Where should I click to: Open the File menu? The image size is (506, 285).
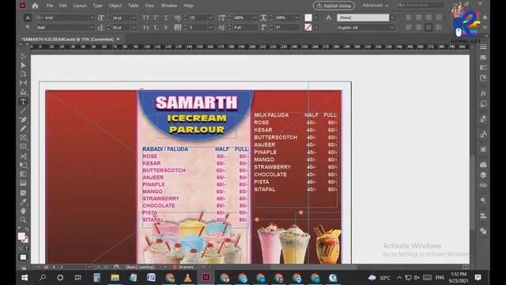click(49, 6)
